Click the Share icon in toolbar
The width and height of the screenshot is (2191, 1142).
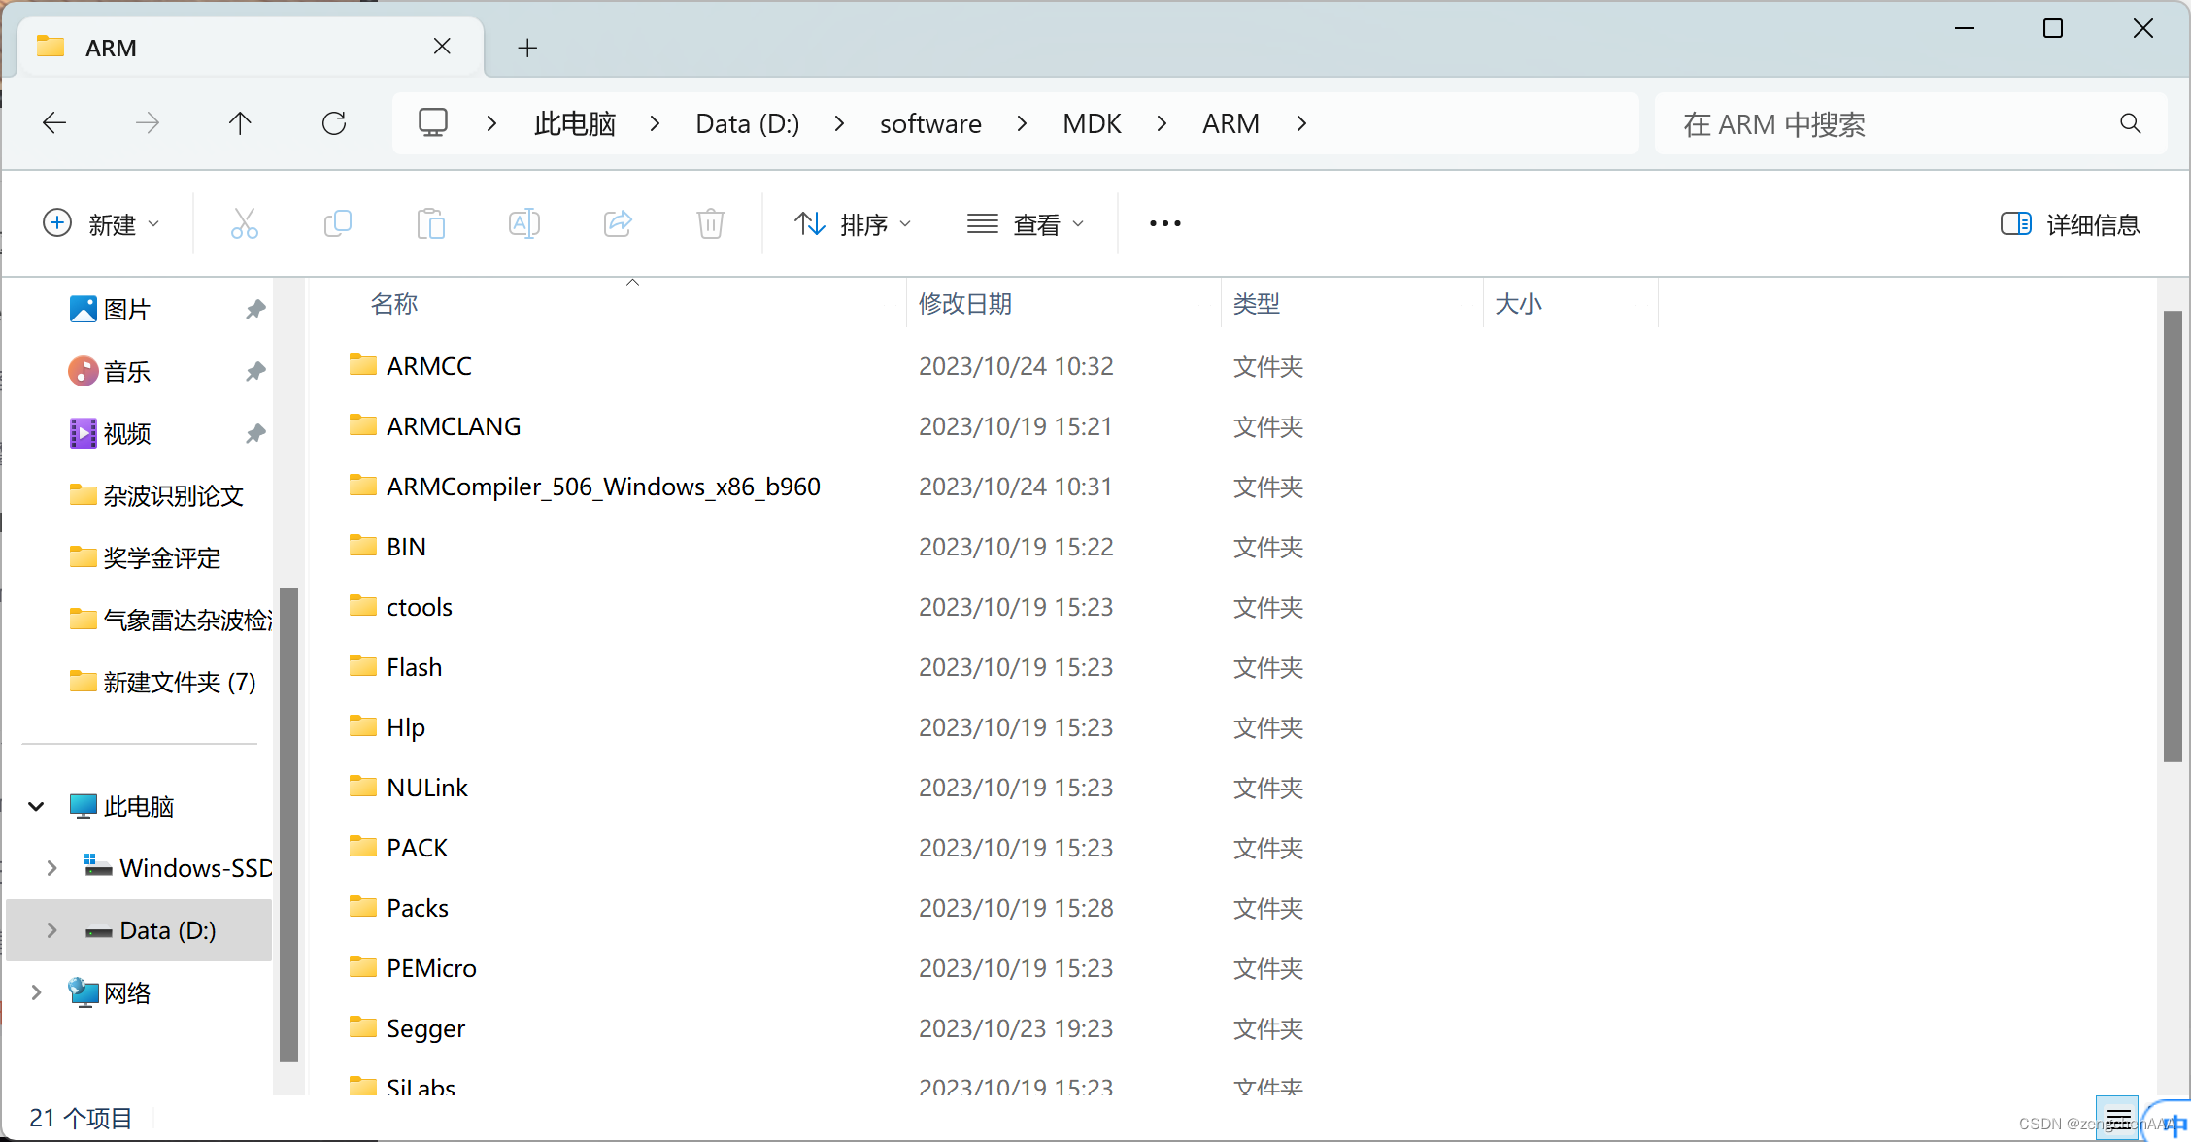pos(618,224)
